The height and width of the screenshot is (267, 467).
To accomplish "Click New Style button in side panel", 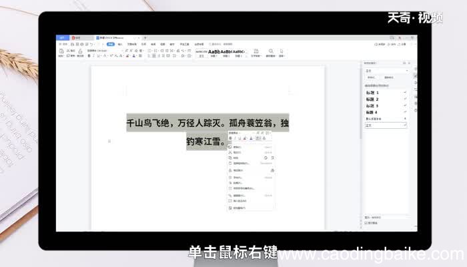I will click(x=372, y=77).
